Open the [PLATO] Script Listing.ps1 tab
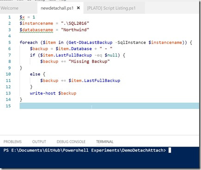 tap(111, 8)
